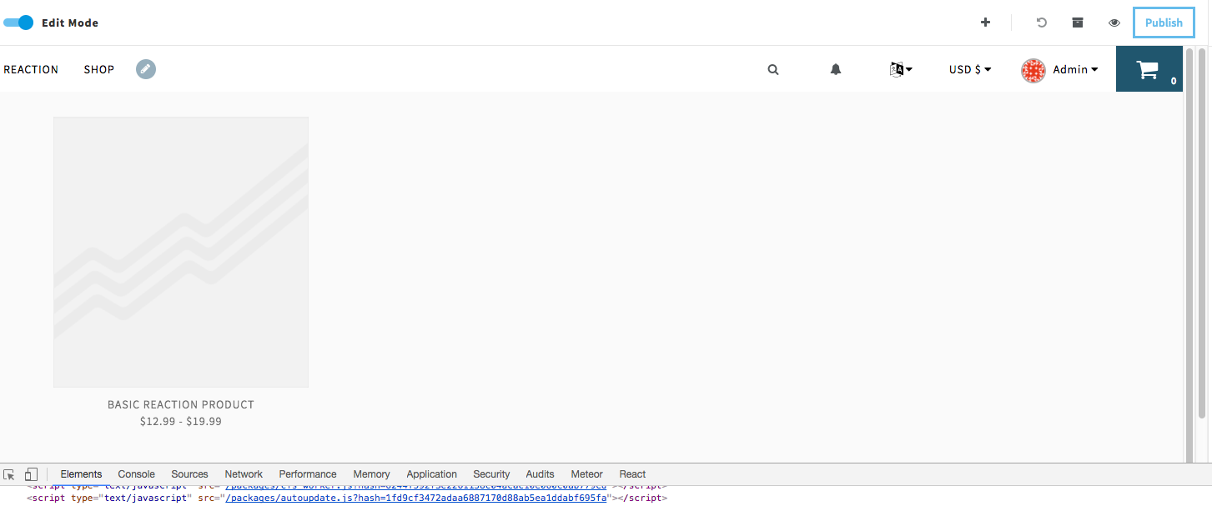The image size is (1212, 506).
Task: Switch to the React tab
Action: (x=632, y=474)
